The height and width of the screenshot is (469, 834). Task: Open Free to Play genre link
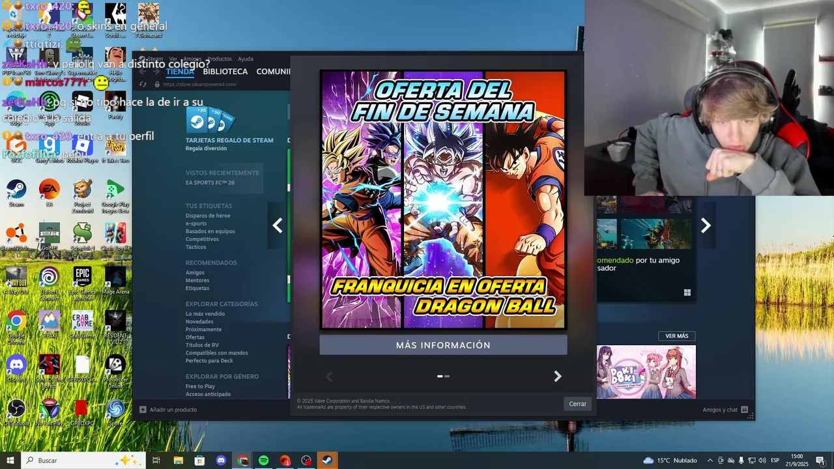[x=200, y=386]
